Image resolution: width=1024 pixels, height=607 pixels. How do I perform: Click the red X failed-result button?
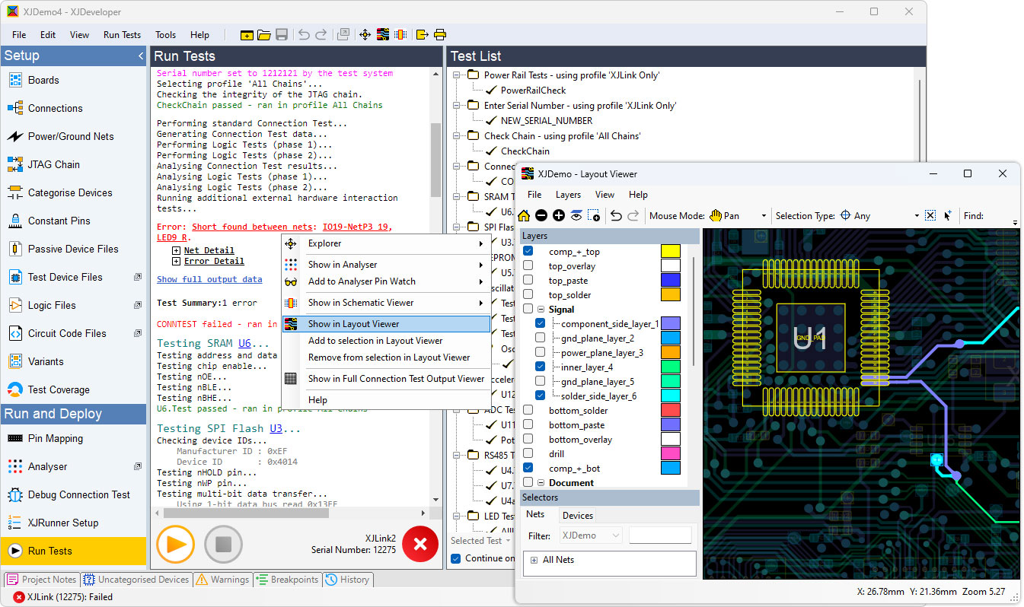(x=420, y=544)
